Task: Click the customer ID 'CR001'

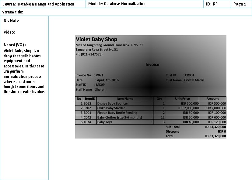Action: point(190,75)
